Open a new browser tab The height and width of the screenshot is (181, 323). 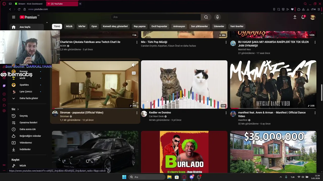coord(80,4)
